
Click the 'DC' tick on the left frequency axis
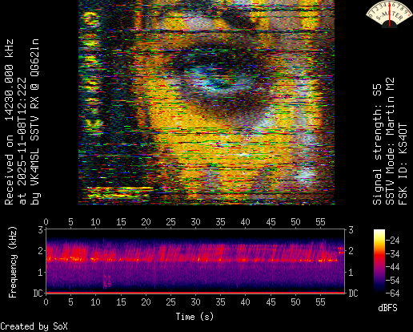[38, 294]
